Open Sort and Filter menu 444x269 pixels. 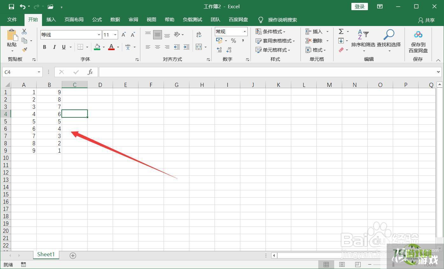[363, 41]
